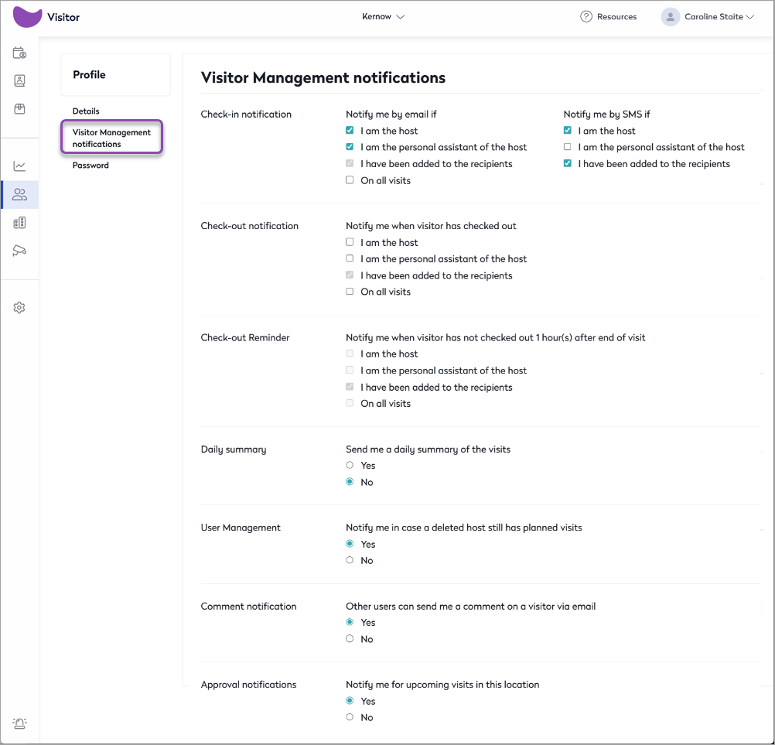Select Yes for Approval notifications
The image size is (775, 745).
pos(350,700)
